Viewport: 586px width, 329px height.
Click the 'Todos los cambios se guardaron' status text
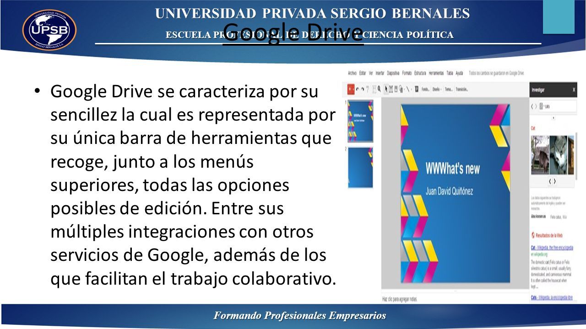498,73
